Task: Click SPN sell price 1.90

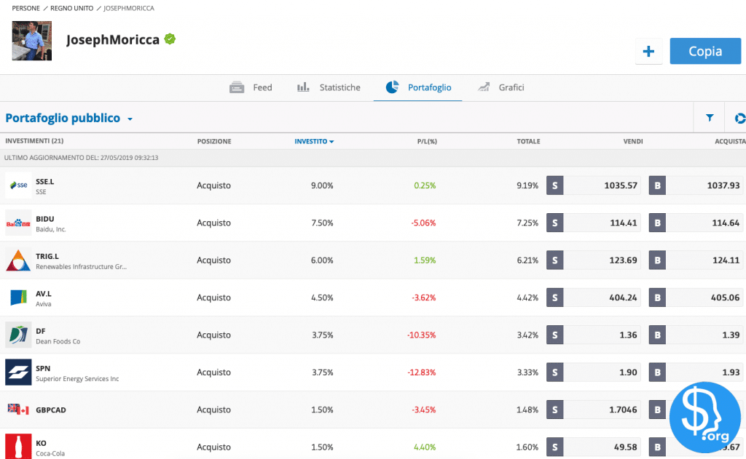Action: [629, 372]
